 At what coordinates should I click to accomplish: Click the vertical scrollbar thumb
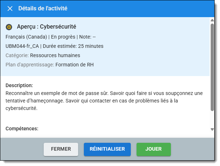coord(212,64)
